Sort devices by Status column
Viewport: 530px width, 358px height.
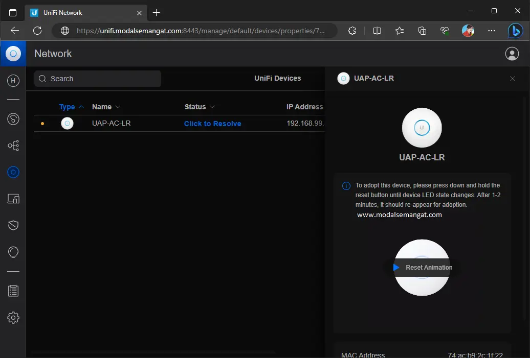pyautogui.click(x=200, y=107)
